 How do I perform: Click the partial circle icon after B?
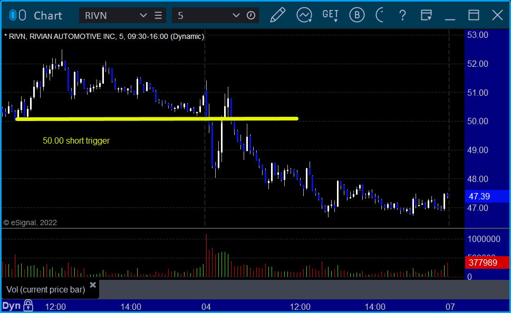pyautogui.click(x=379, y=15)
